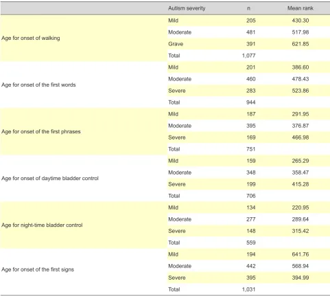Click the total value 706
This screenshot has width=330, height=299.
pyautogui.click(x=251, y=196)
